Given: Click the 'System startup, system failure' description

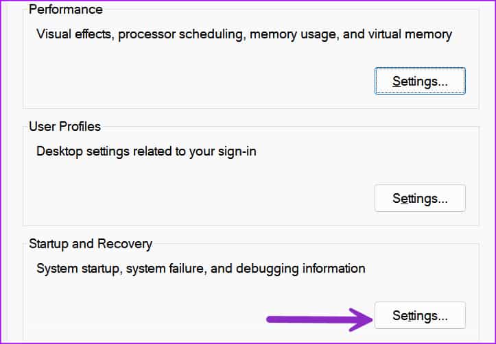Looking at the screenshot, I should tap(200, 269).
